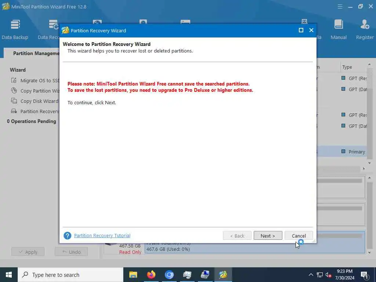The image size is (376, 282).
Task: Close the Partition Recovery Wizard dialog
Action: coord(311,30)
